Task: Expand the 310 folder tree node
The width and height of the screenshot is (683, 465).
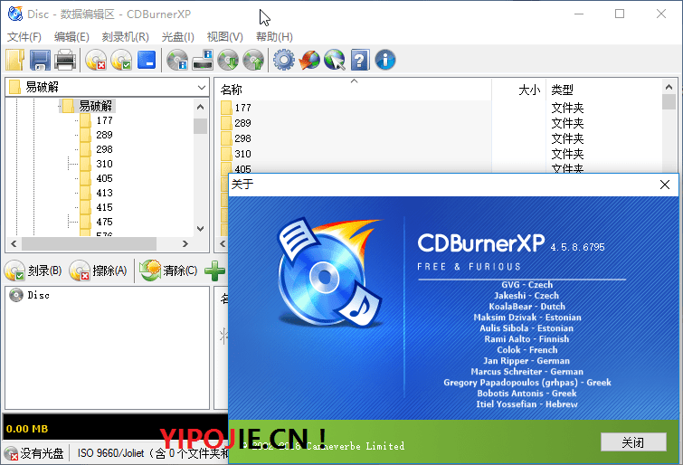Action: (69, 165)
